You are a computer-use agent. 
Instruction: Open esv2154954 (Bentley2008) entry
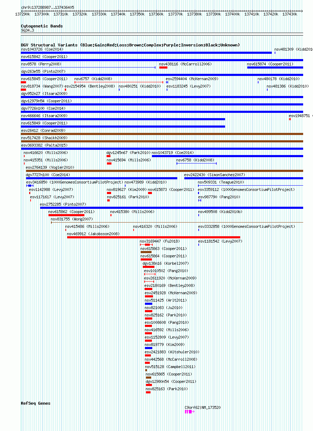[x=90, y=86]
